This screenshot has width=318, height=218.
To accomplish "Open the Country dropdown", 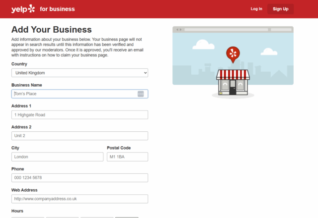I will point(79,73).
